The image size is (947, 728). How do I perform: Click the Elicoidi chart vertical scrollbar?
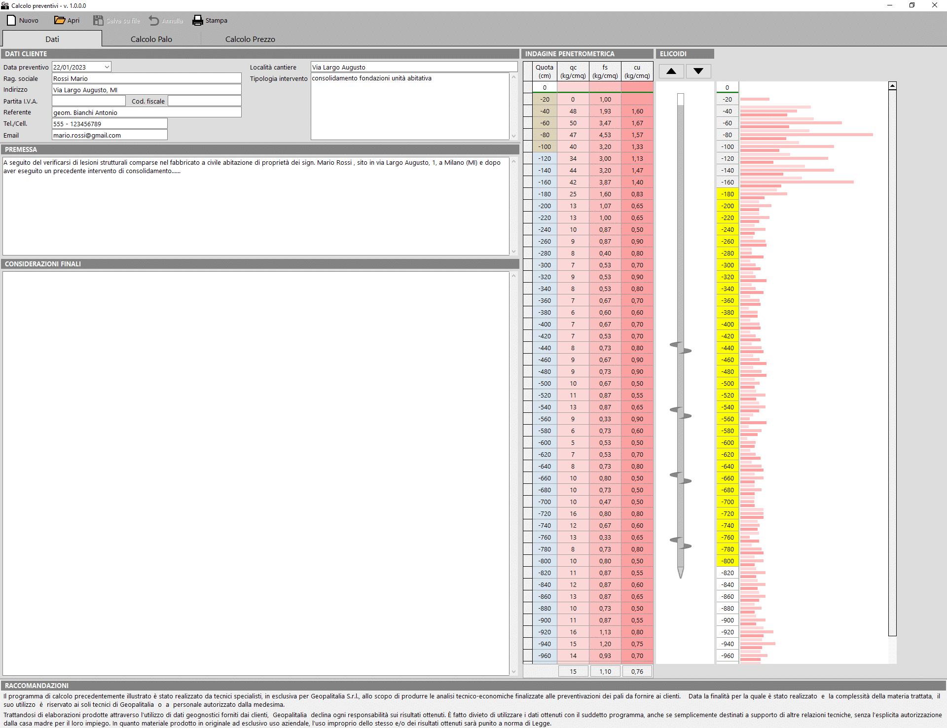pos(892,360)
